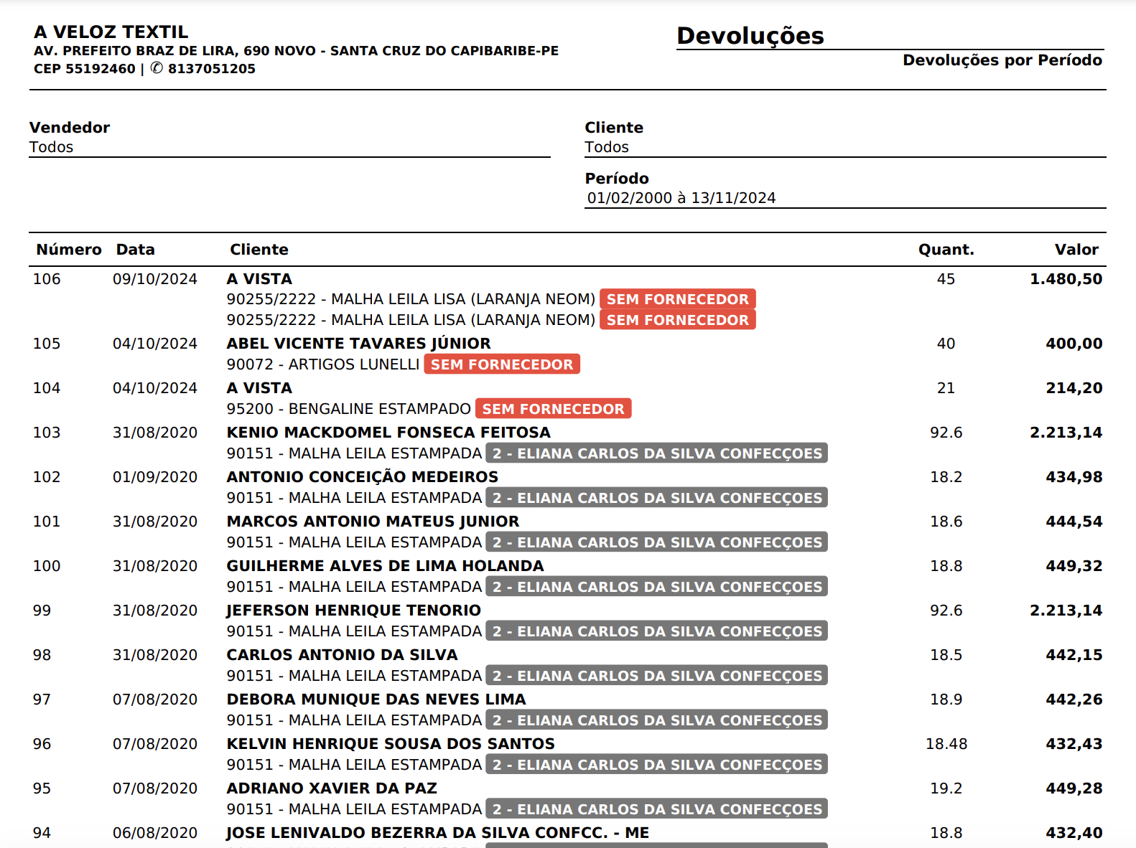Click the Devoluções page title

tap(750, 36)
